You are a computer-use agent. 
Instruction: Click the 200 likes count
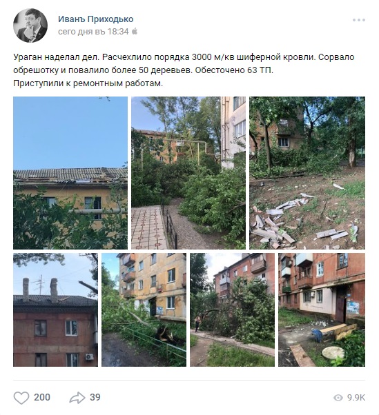pyautogui.click(x=42, y=398)
